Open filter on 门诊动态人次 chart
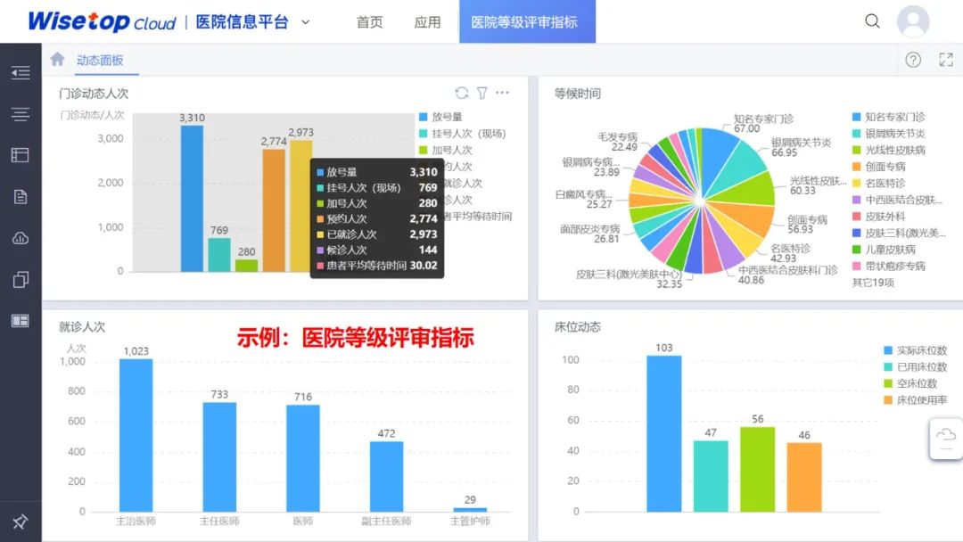Screen dimensions: 963x542 tap(482, 93)
